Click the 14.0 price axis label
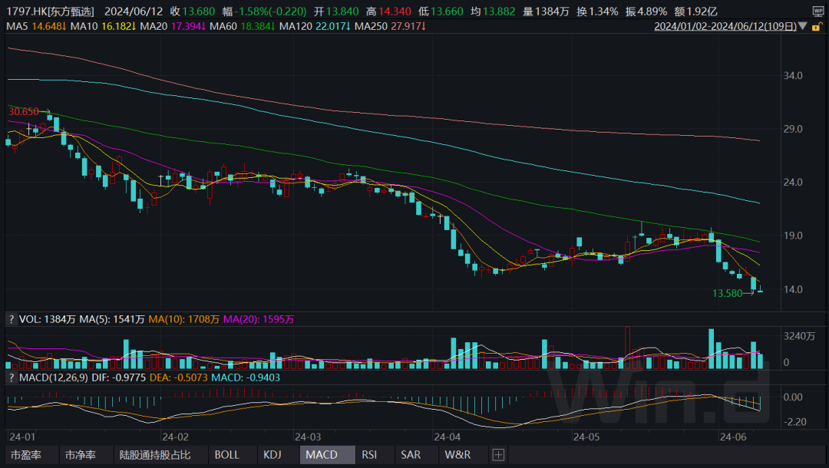The image size is (829, 468). 793,289
